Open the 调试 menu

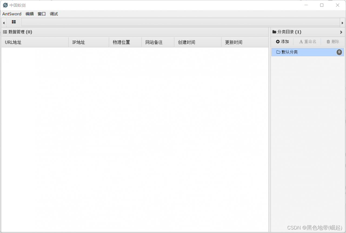click(54, 14)
